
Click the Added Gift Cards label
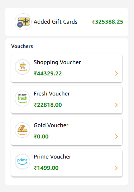click(55, 22)
